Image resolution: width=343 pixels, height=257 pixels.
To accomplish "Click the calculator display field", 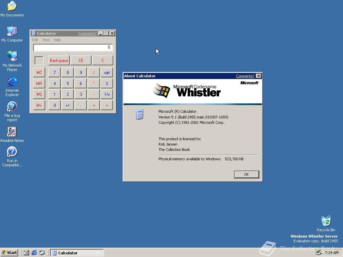I will [x=73, y=48].
